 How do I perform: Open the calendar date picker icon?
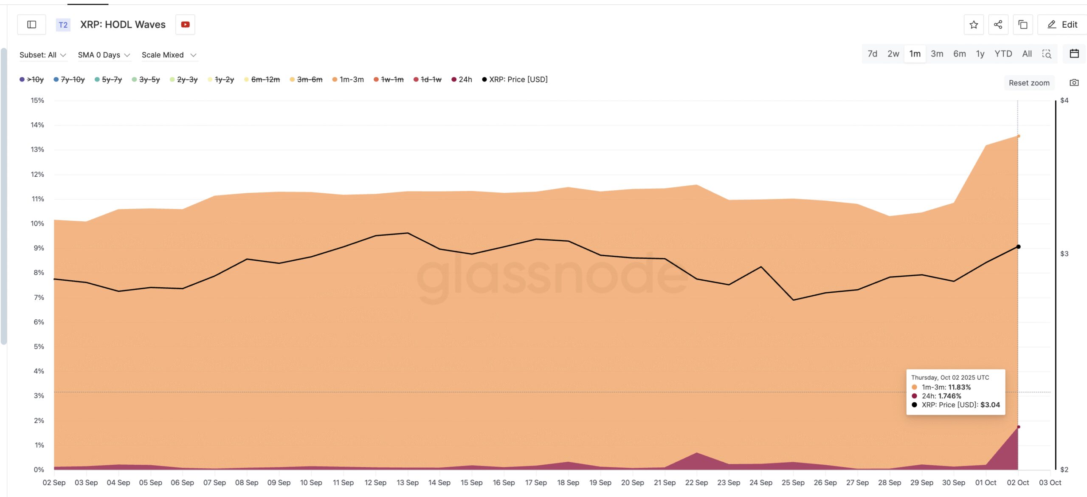pos(1075,54)
